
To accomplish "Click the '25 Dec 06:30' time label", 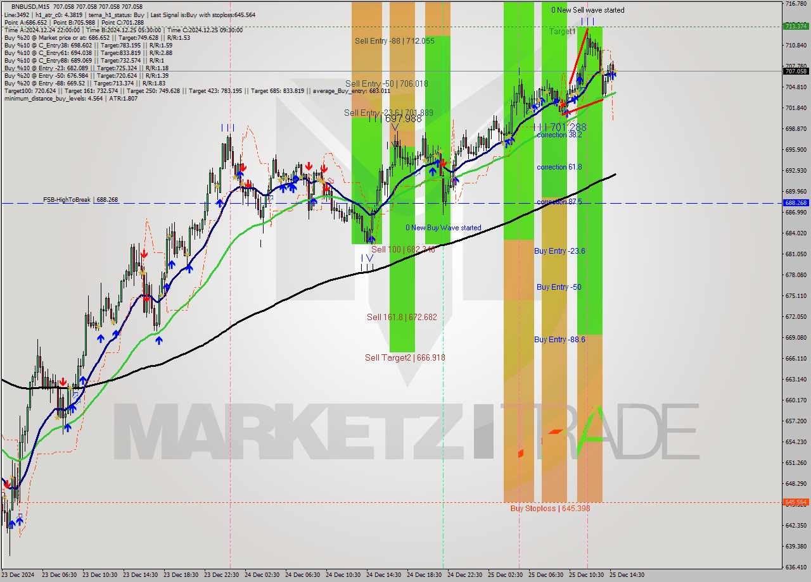I will coord(546,575).
